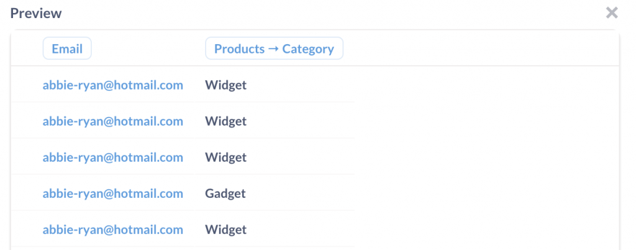Select the Gadget category cell
The width and height of the screenshot is (636, 250).
point(225,193)
